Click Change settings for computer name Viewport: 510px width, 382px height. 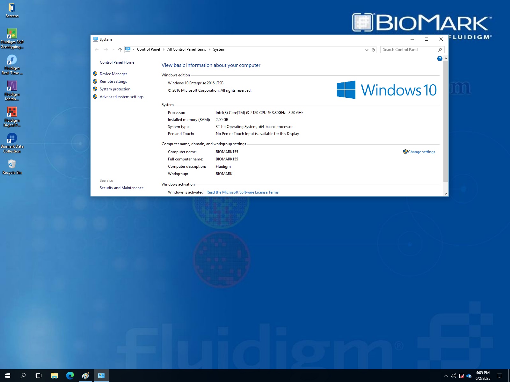421,152
